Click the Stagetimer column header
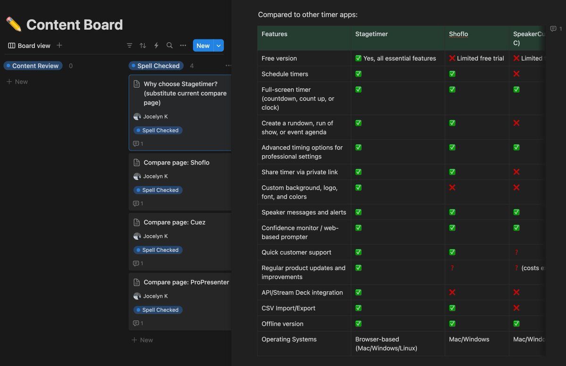The width and height of the screenshot is (566, 366). point(398,38)
